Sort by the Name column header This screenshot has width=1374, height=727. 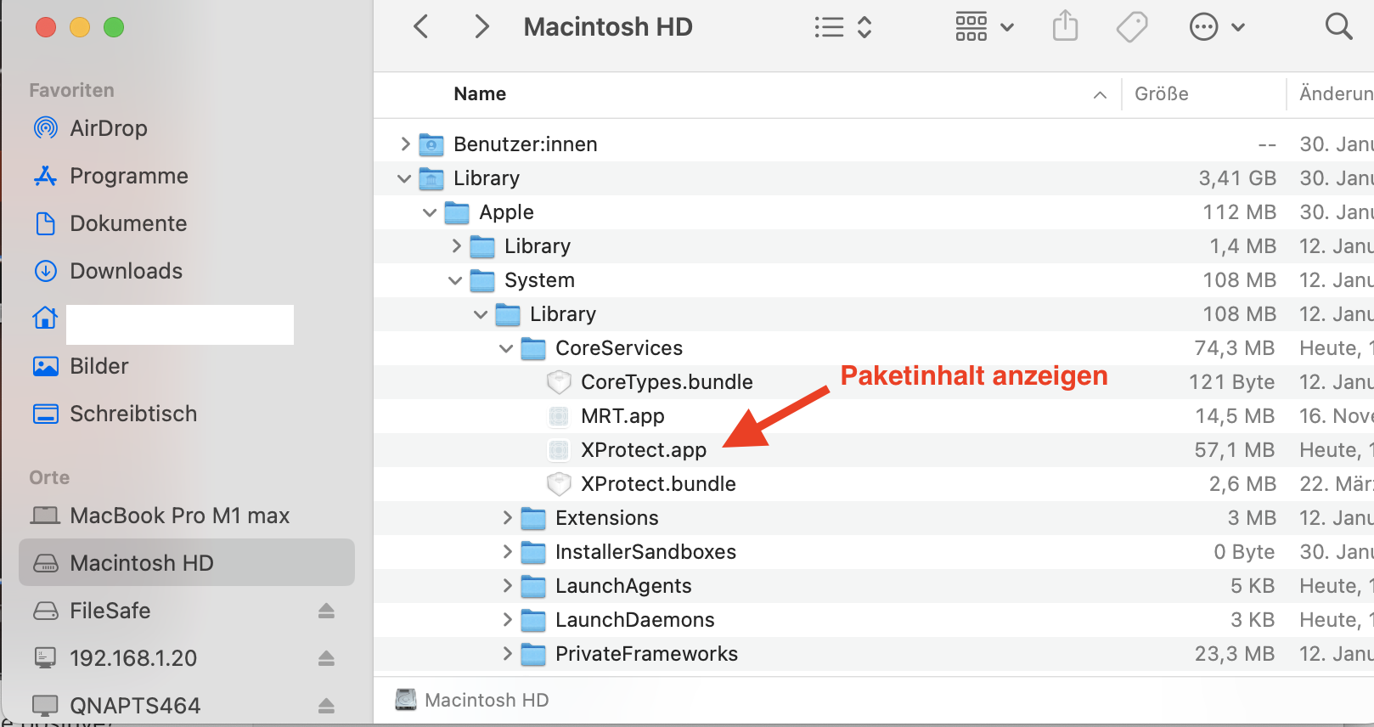tap(480, 94)
